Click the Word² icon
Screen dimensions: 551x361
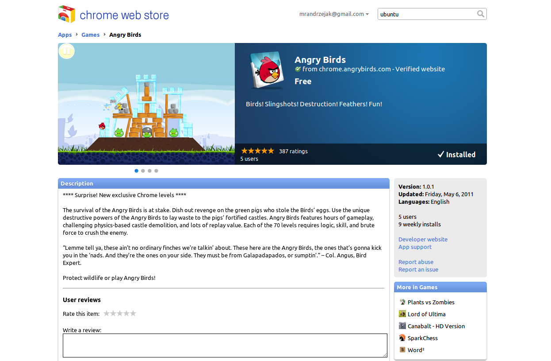[x=402, y=350]
